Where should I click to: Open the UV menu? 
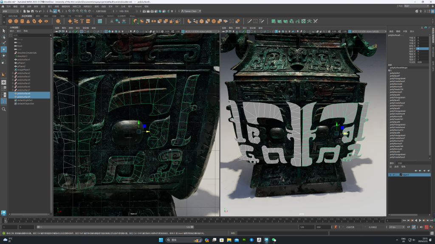point(117,6)
